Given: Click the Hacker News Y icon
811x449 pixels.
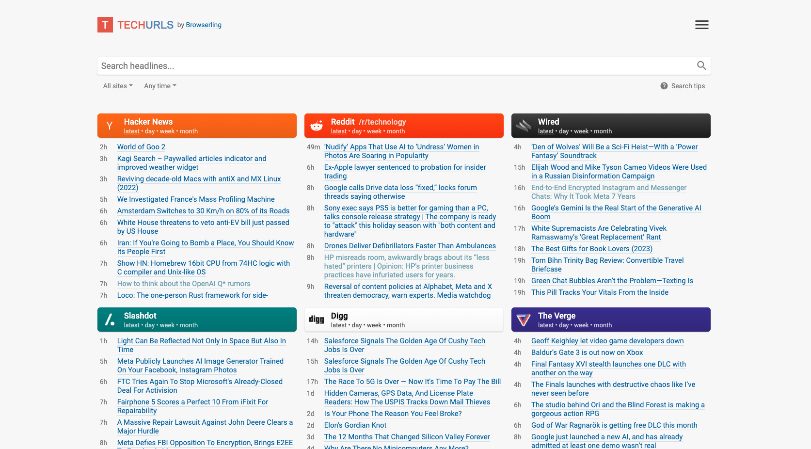Looking at the screenshot, I should [x=110, y=126].
